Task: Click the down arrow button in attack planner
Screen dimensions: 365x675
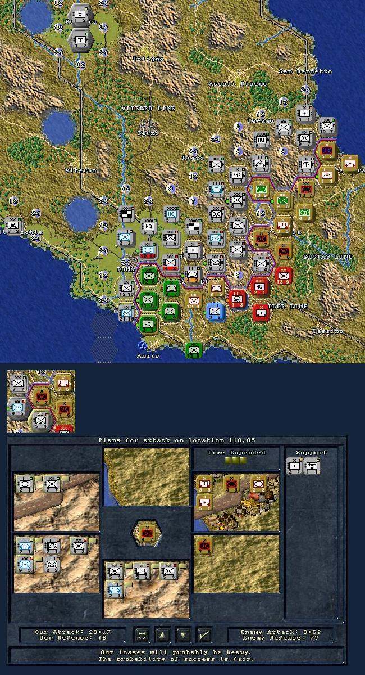Action: [x=184, y=635]
